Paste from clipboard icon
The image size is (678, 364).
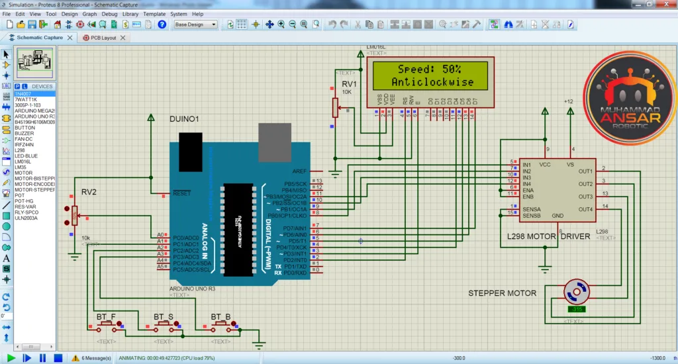pos(381,24)
